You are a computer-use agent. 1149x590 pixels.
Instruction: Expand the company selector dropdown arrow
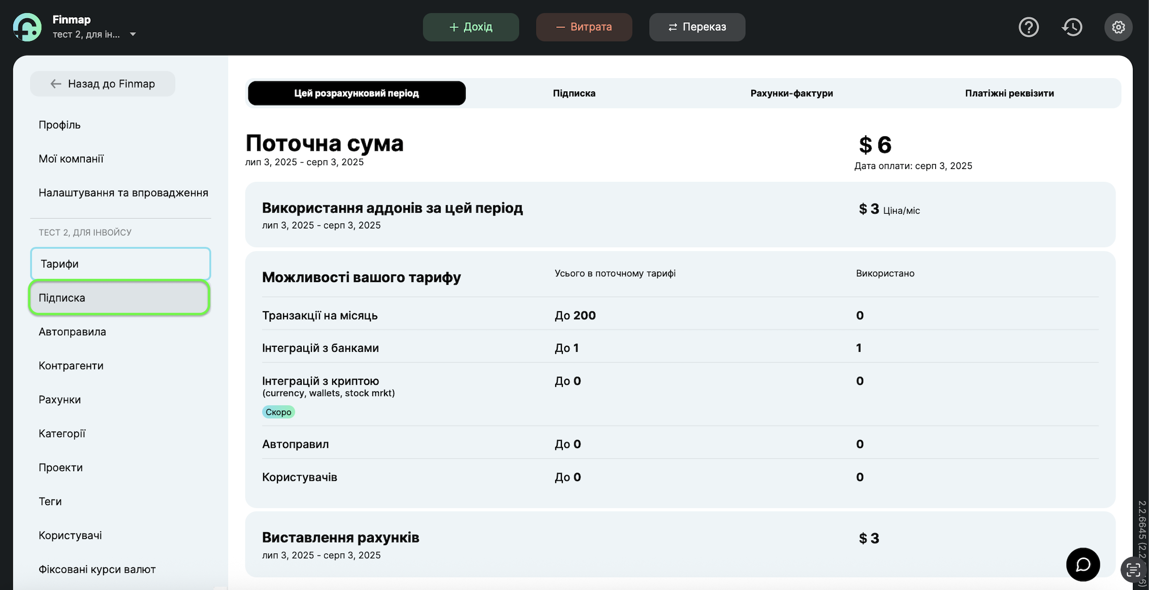(133, 35)
